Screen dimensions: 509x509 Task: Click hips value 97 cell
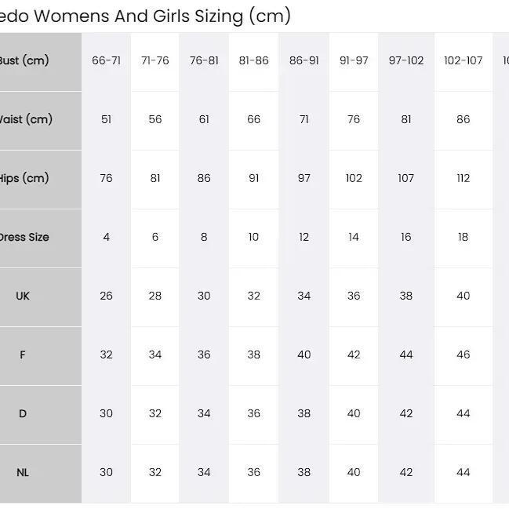304,180
